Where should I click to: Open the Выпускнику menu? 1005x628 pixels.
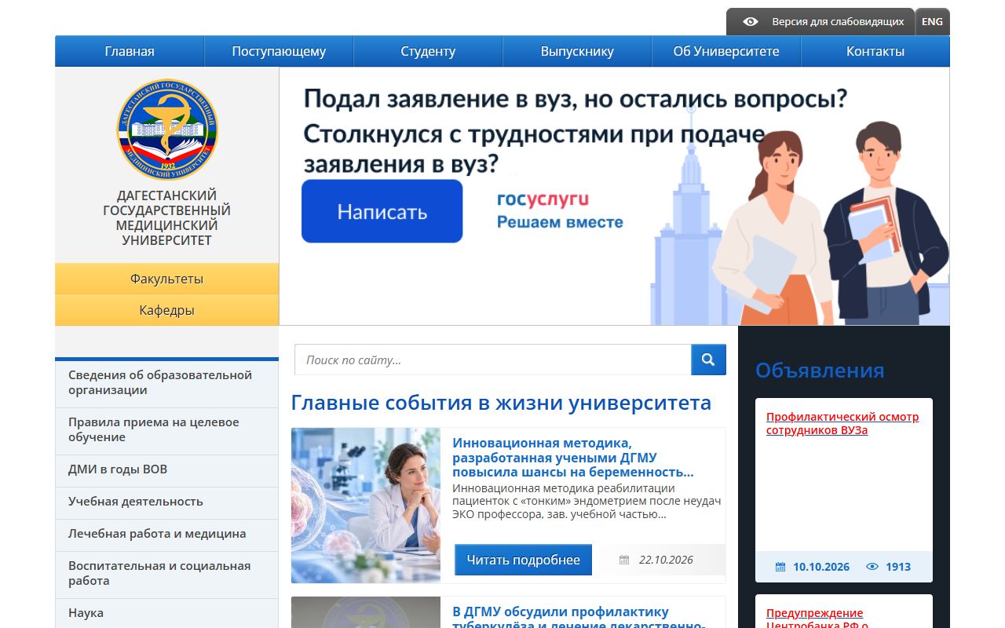tap(577, 51)
